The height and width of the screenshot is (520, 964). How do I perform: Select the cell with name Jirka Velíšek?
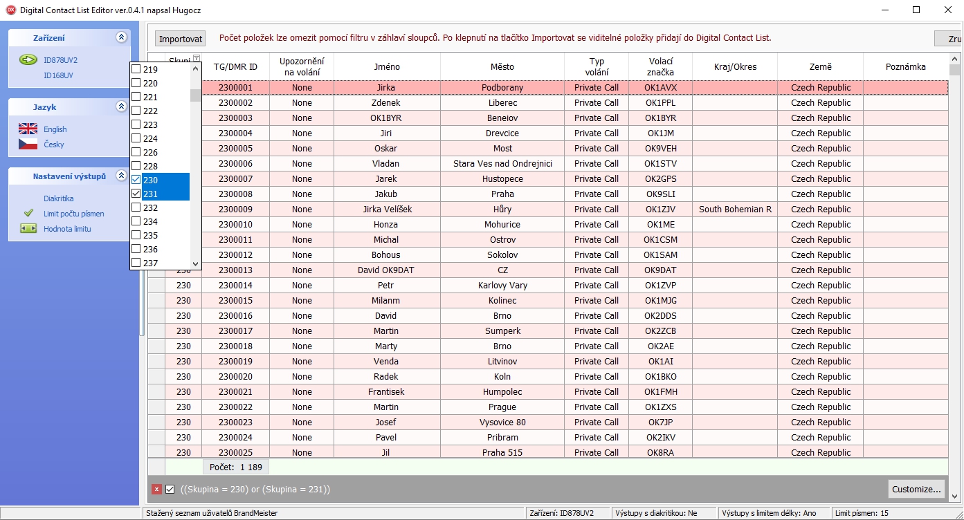point(387,210)
